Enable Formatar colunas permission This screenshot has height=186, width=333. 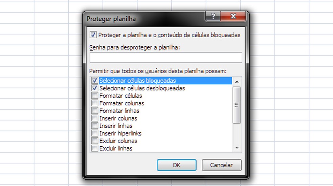95,103
